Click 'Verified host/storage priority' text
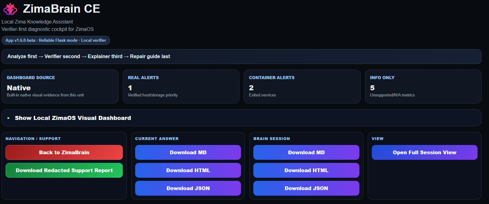The image size is (489, 204). point(153,95)
